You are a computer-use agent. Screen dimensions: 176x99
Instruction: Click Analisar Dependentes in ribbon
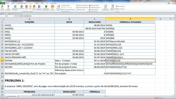point(82,7)
